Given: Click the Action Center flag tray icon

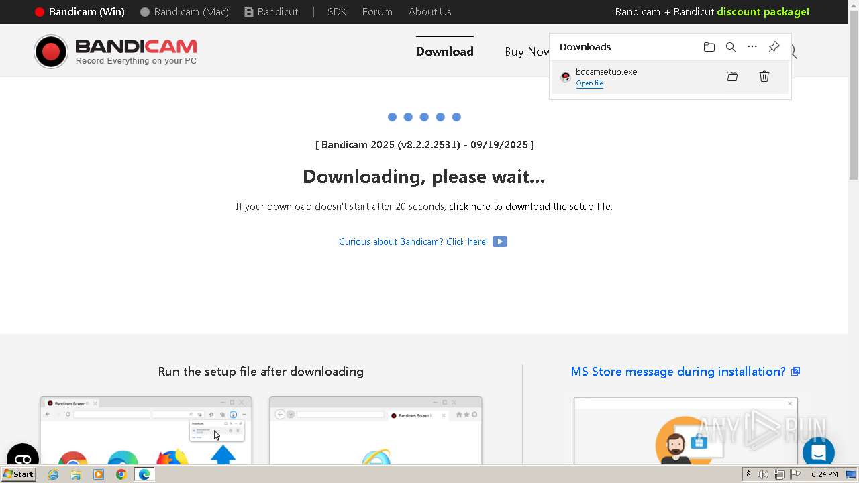Looking at the screenshot, I should [795, 474].
